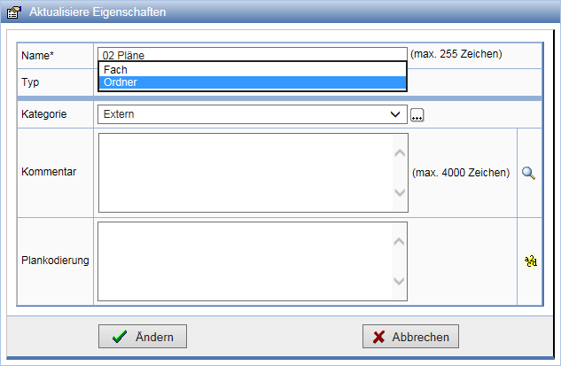Click the green checkmark on Ändern
This screenshot has width=561, height=366.
[119, 337]
